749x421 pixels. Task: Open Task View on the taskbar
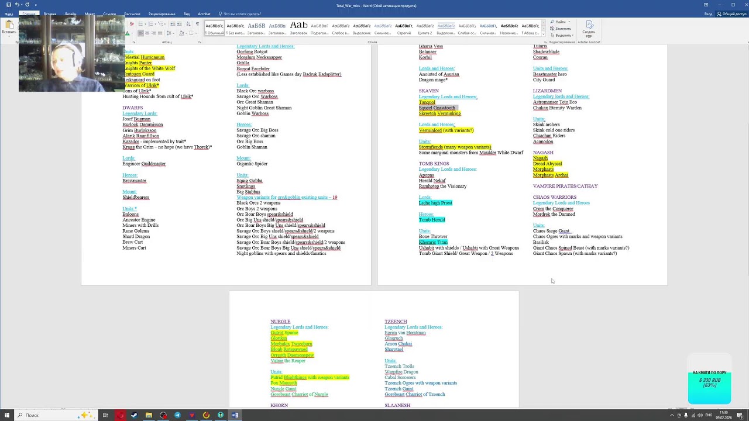tap(105, 415)
